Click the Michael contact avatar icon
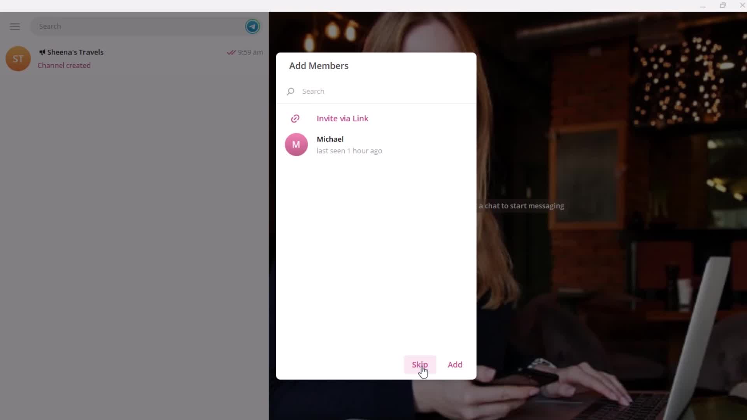The width and height of the screenshot is (747, 420). point(296,144)
